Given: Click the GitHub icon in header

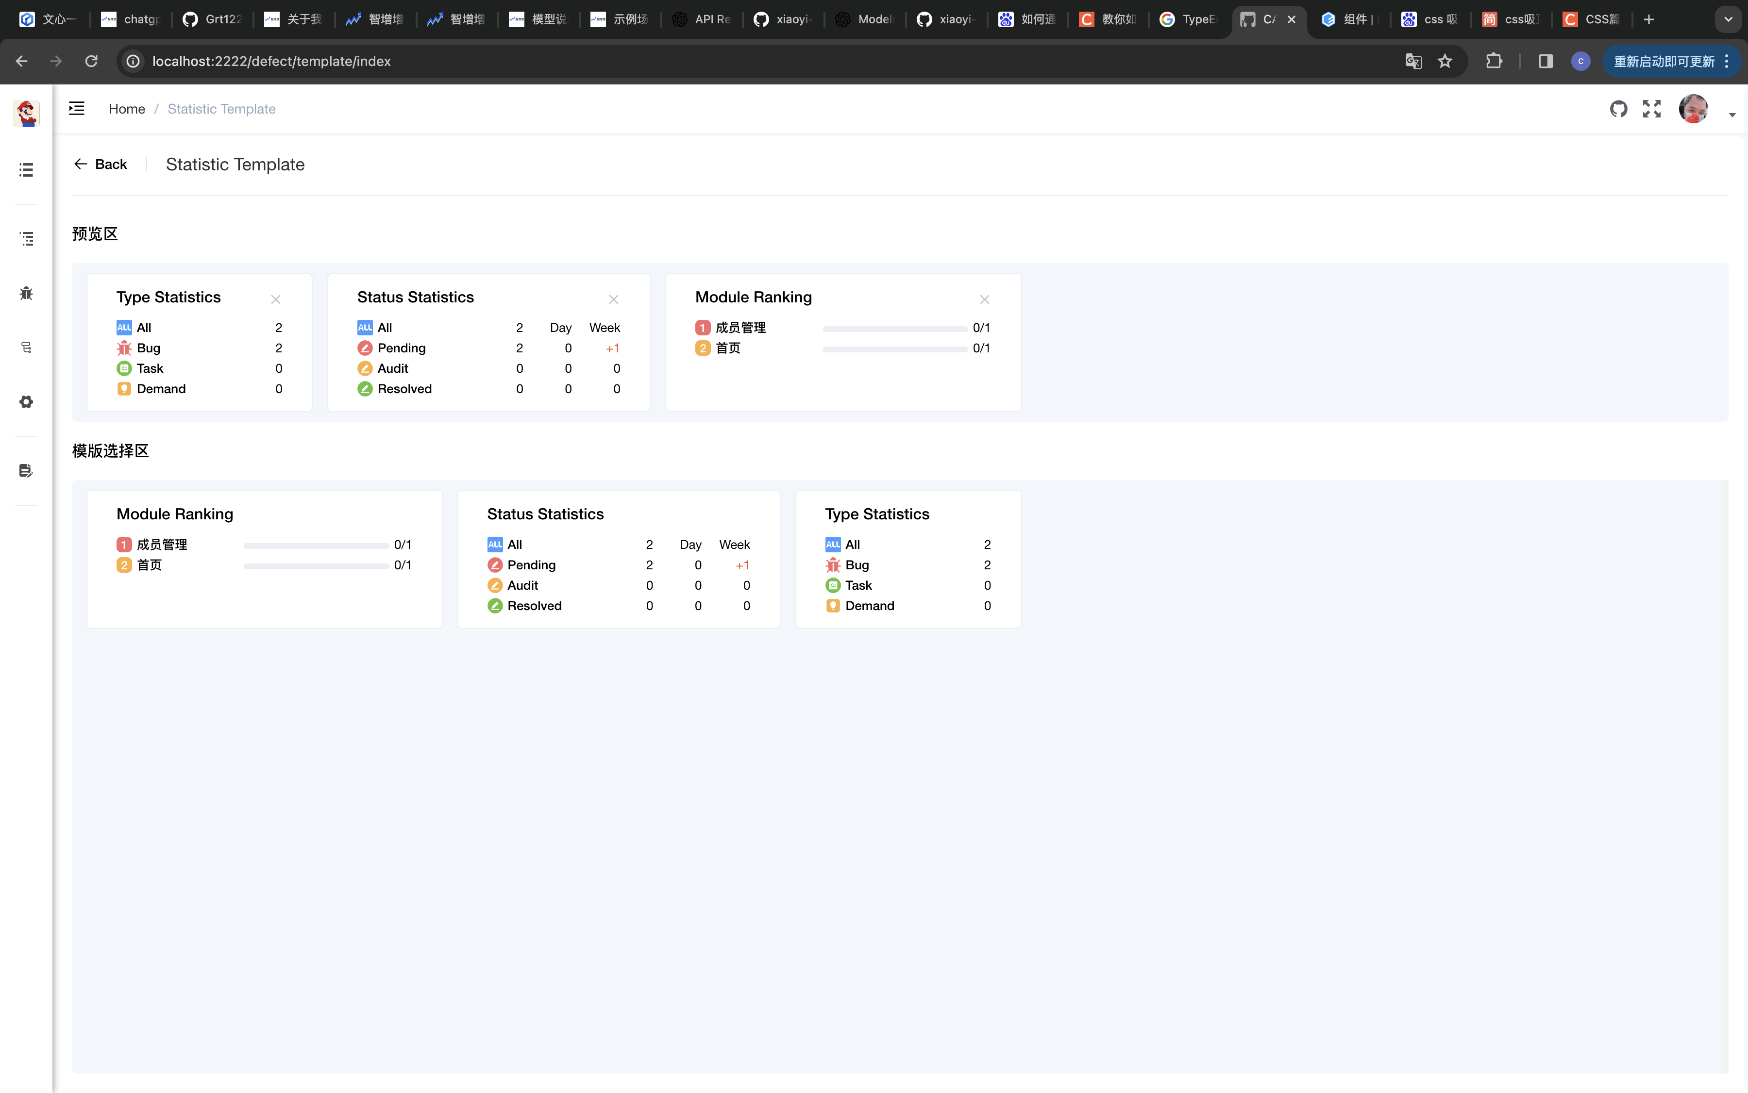Looking at the screenshot, I should pos(1618,109).
